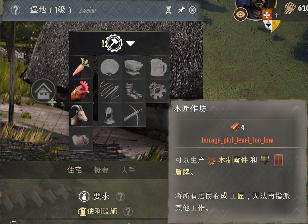Choose the bowyer bow workshop
Image resolution: width=308 pixels, height=224 pixels.
point(134,115)
